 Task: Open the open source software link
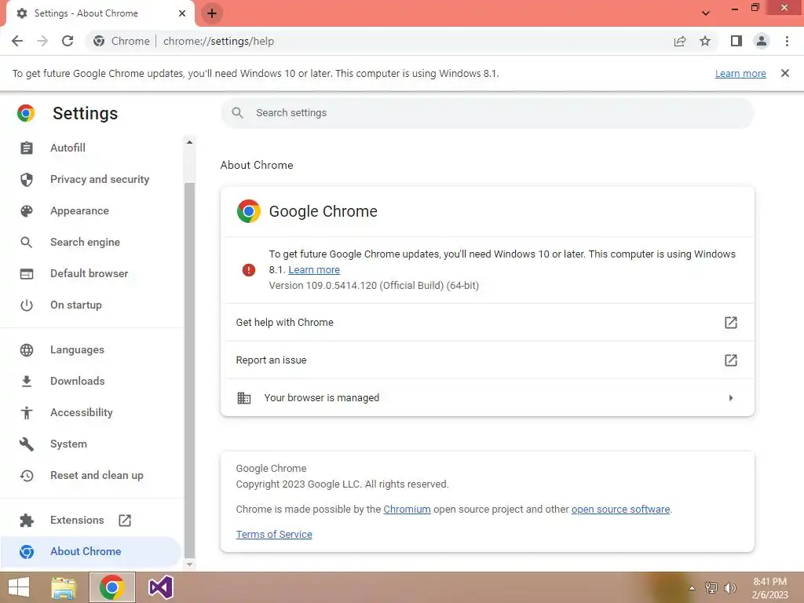[x=620, y=509]
